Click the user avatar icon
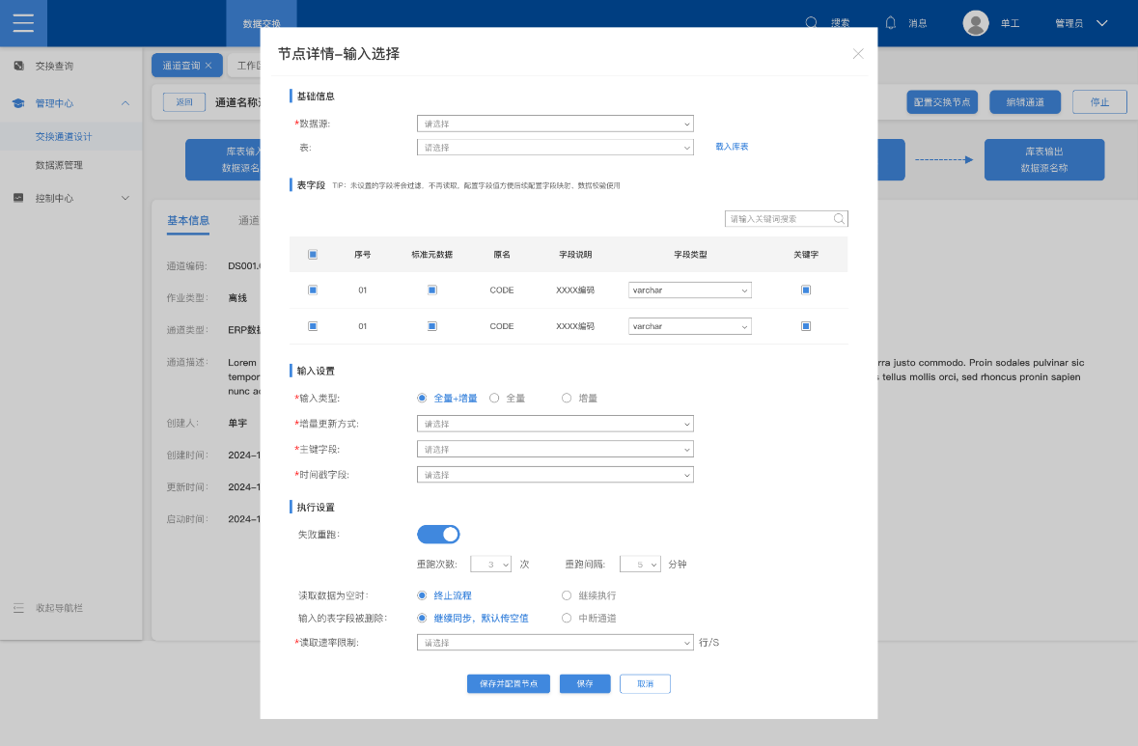This screenshot has width=1138, height=746. [x=976, y=23]
